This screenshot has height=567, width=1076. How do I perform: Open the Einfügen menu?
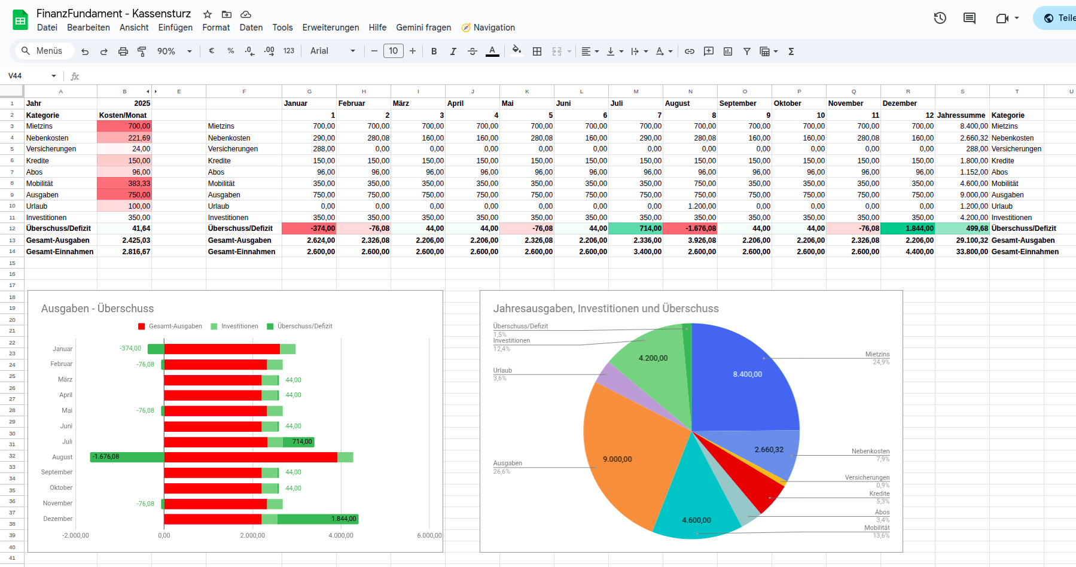pos(175,28)
